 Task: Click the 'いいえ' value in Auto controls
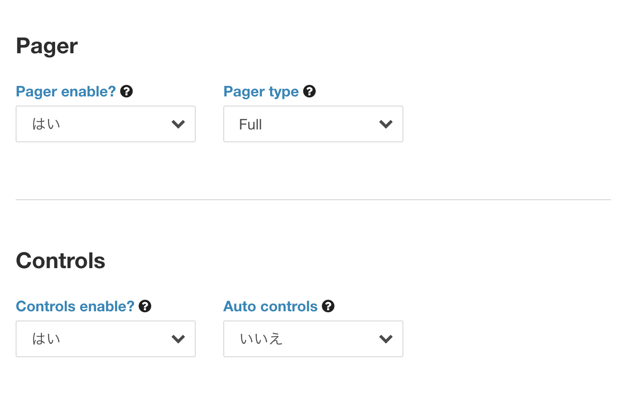coord(261,339)
